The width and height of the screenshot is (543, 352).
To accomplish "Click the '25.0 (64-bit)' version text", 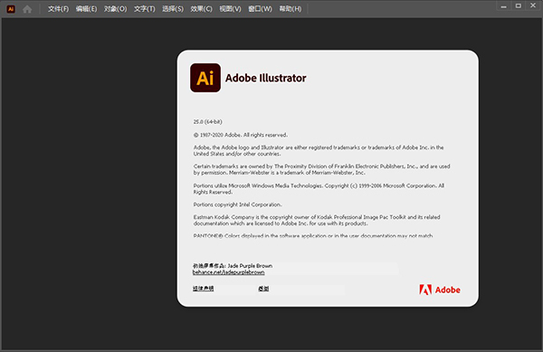I will 208,122.
